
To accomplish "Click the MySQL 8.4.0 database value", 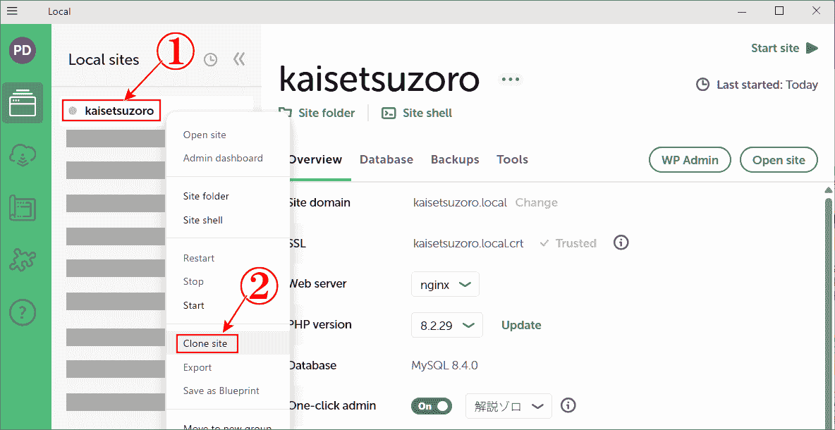I will (444, 366).
